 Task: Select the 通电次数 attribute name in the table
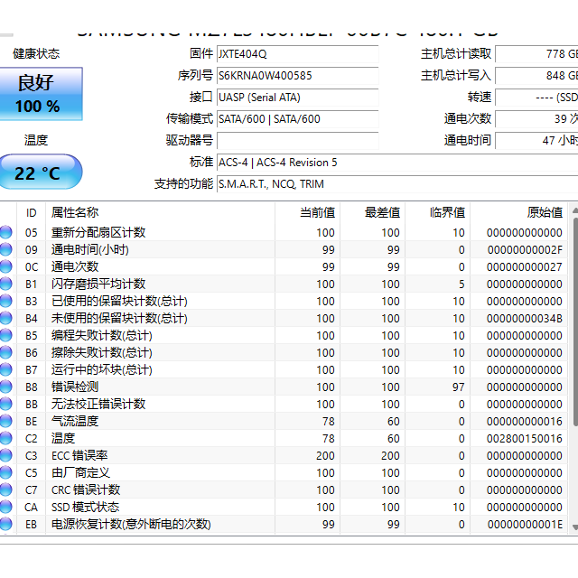tap(75, 267)
